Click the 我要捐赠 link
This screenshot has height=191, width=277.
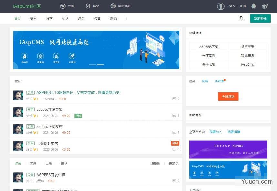click(233, 132)
